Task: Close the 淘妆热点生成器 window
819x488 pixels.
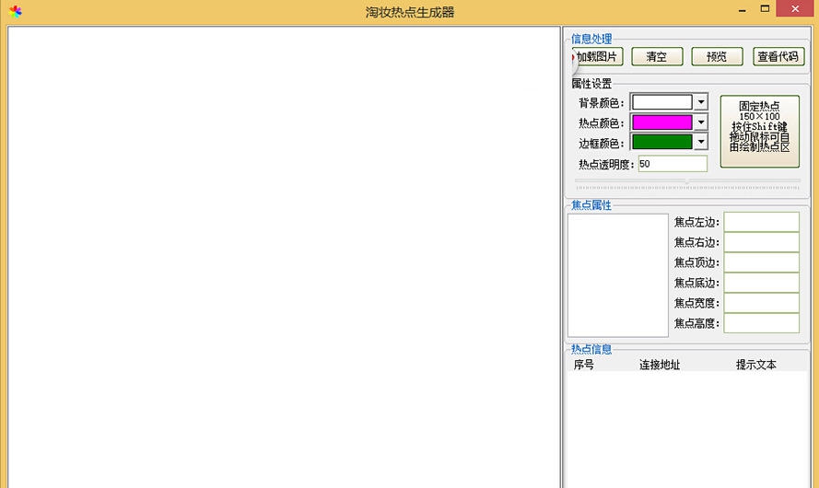Action: click(x=795, y=9)
